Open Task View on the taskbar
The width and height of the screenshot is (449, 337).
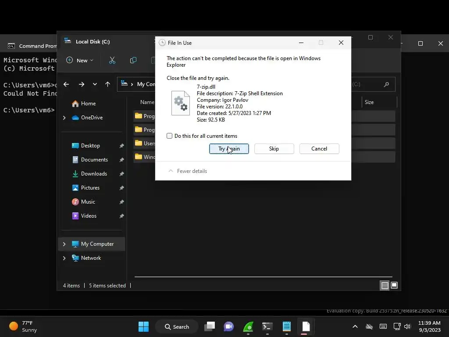tap(210, 326)
